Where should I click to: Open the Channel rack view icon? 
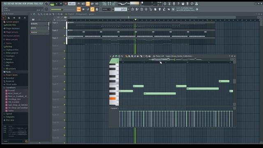[x=141, y=9]
